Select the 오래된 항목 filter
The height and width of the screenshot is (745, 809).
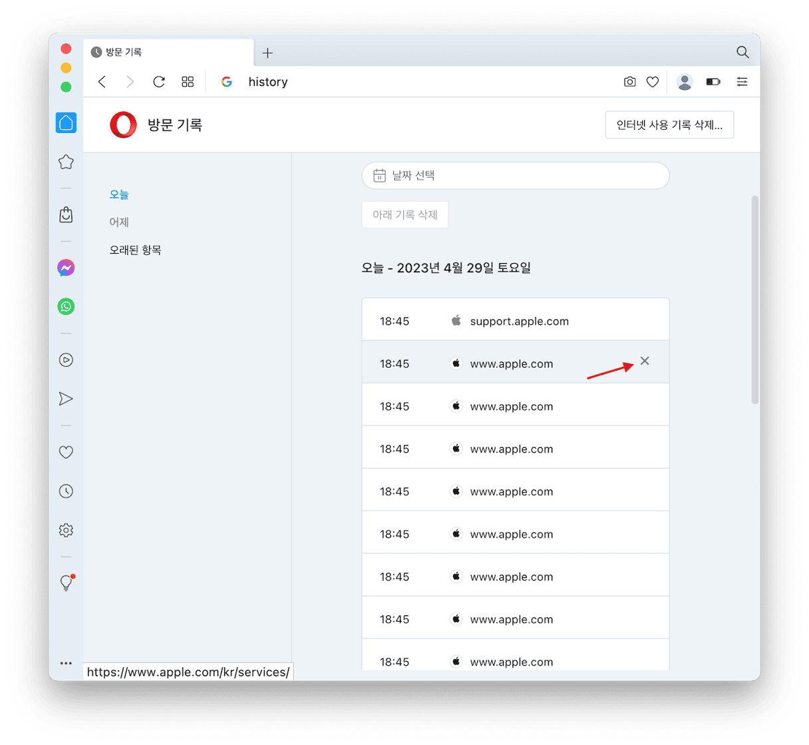(135, 250)
